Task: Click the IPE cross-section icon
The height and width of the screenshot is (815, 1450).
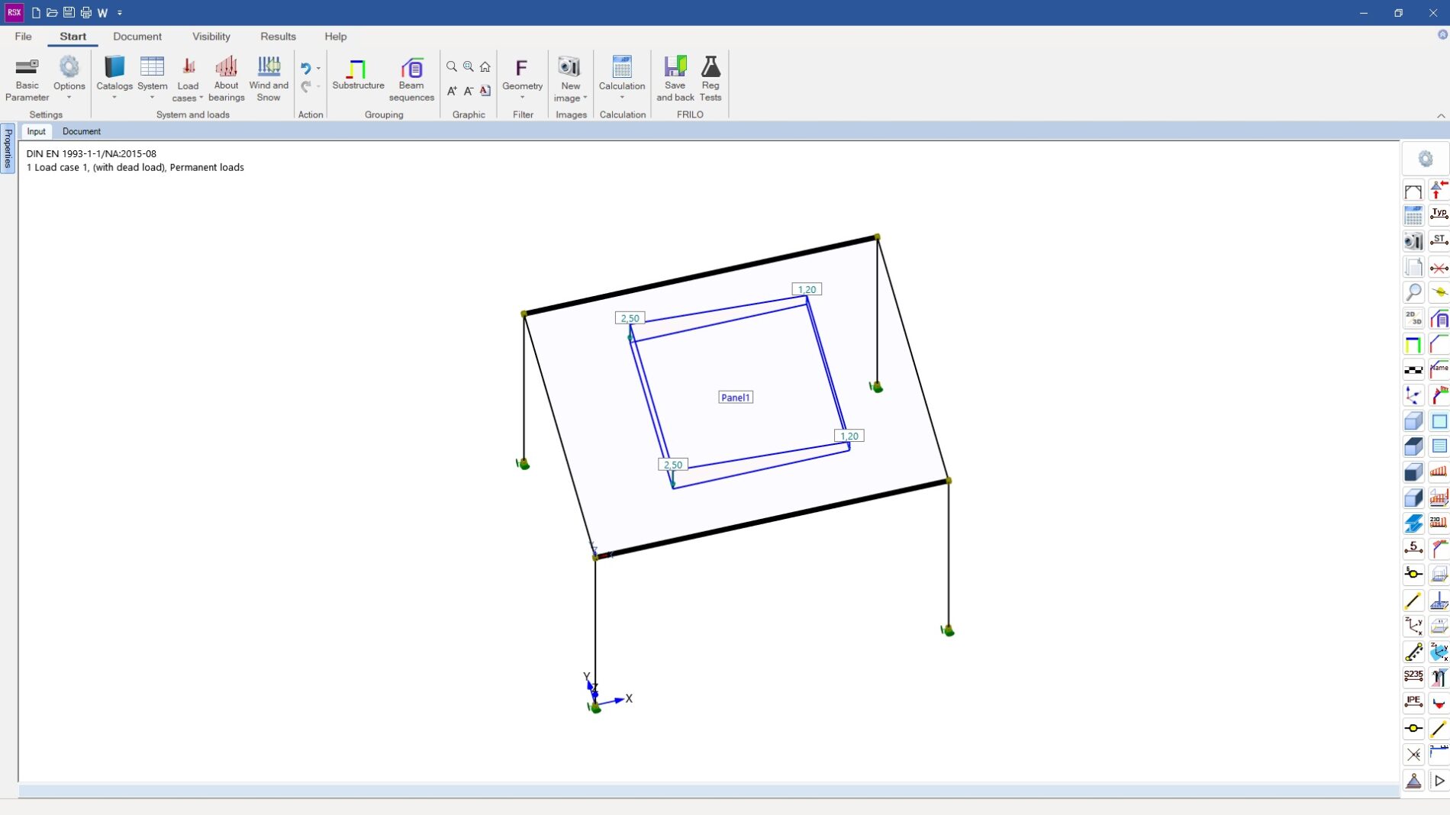Action: click(1413, 702)
